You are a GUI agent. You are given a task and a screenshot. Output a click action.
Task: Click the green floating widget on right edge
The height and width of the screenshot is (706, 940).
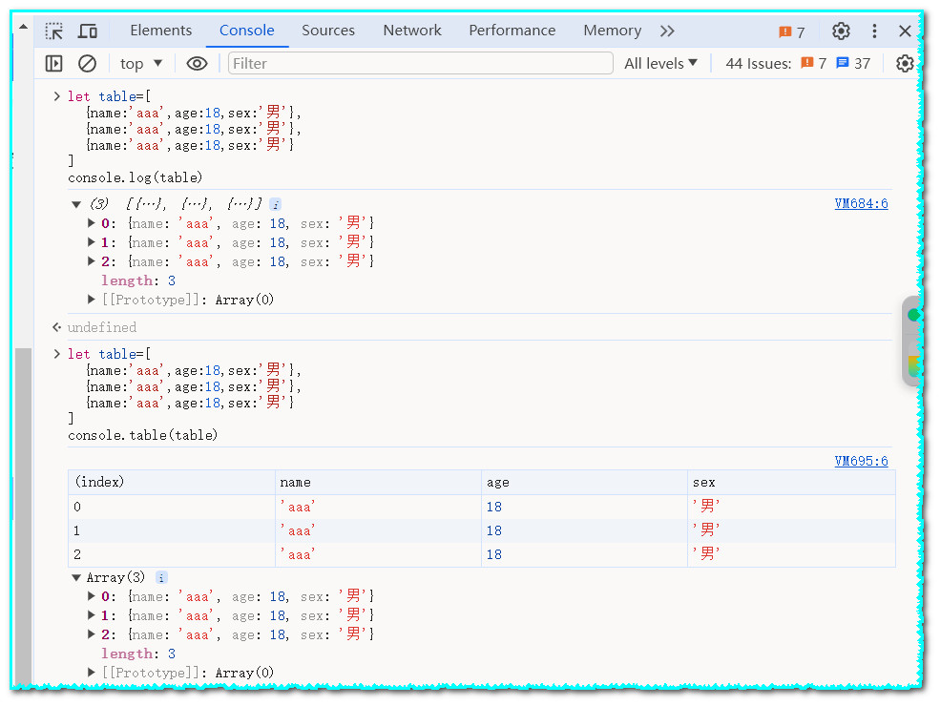coord(913,315)
